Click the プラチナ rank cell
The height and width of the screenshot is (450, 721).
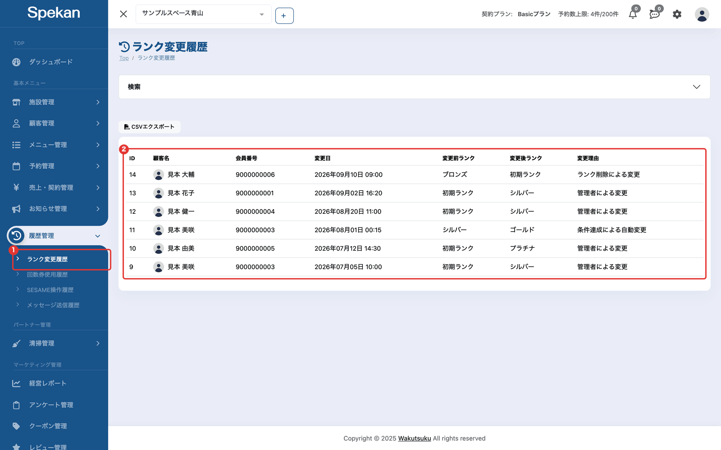[x=522, y=248]
